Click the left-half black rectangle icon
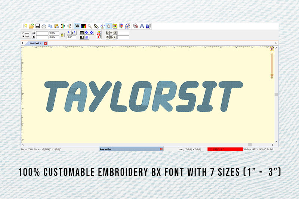 click(82, 37)
